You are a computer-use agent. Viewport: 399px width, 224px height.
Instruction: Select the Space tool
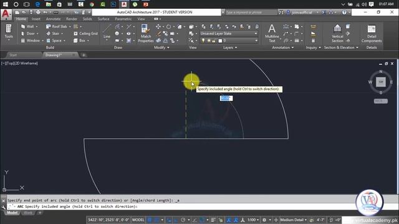(54, 40)
